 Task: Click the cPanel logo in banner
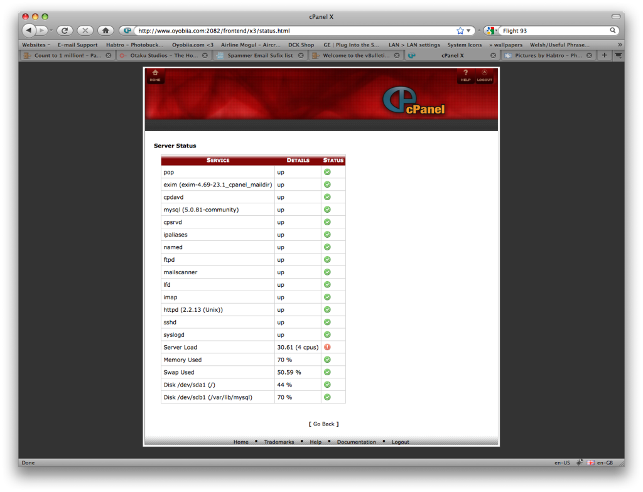pos(414,101)
